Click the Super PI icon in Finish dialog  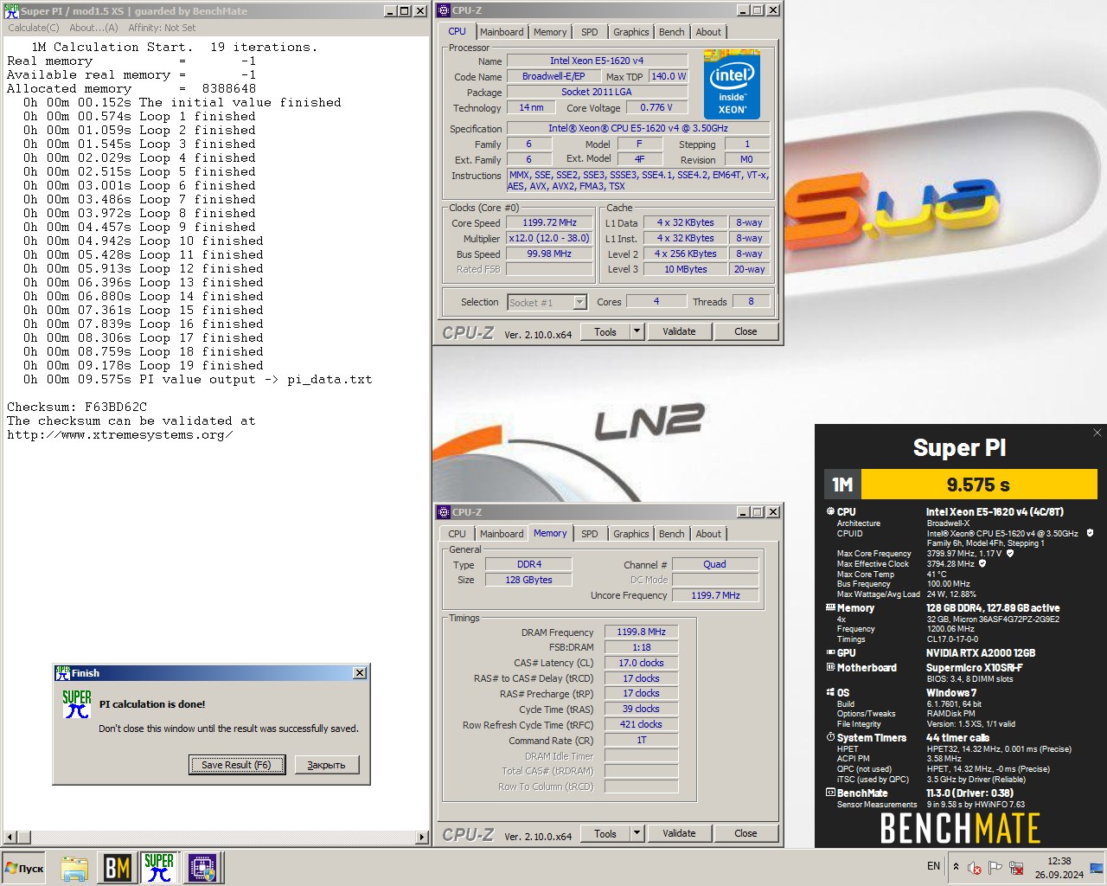click(77, 704)
